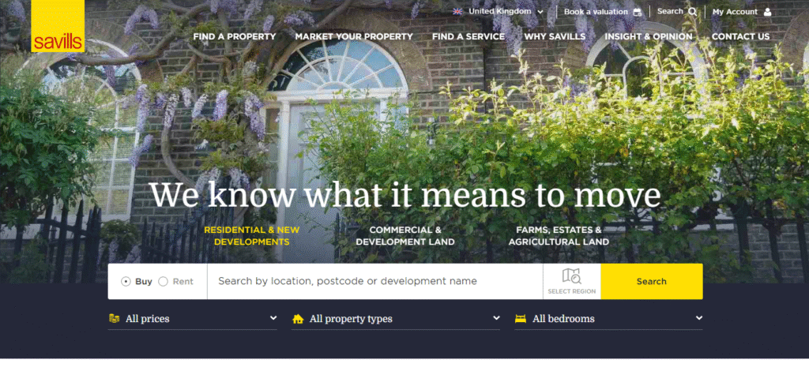The image size is (809, 382).
Task: Open the United Kingdom country selector
Action: click(499, 11)
